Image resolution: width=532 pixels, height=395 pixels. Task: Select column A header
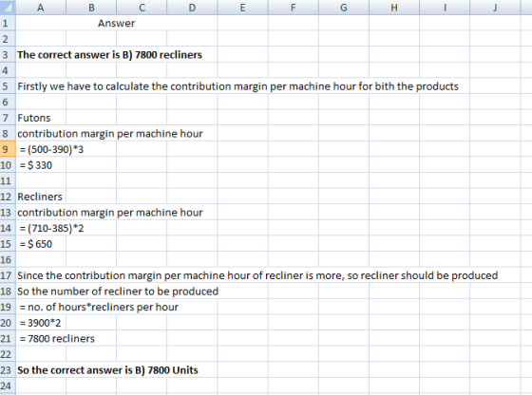(41, 7)
